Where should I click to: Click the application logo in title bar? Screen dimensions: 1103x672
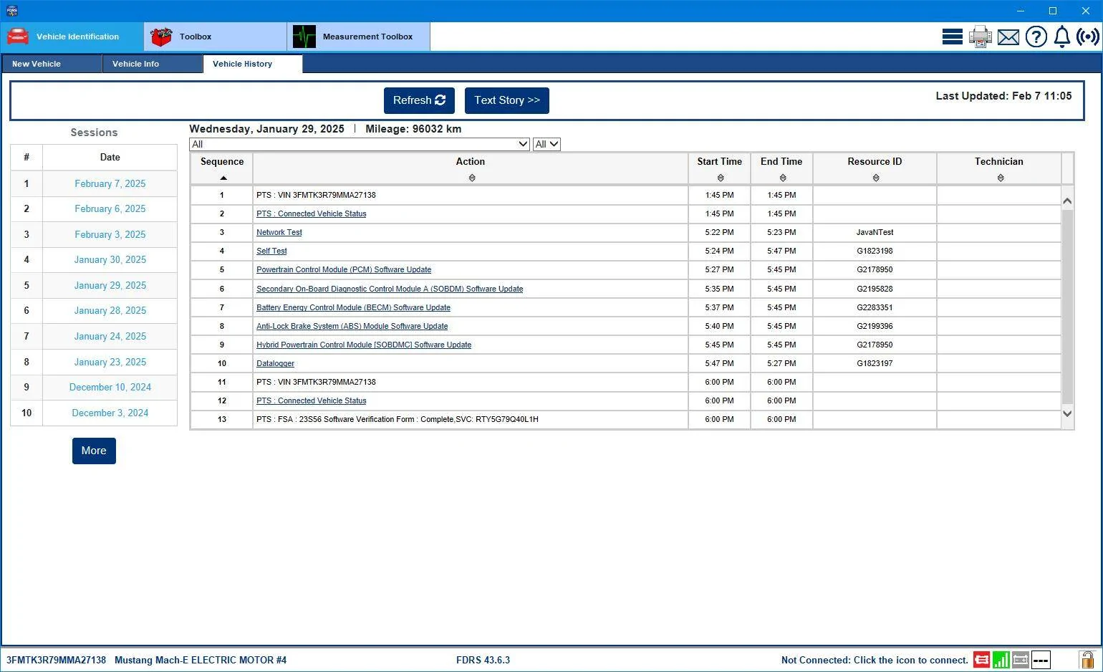[11, 11]
